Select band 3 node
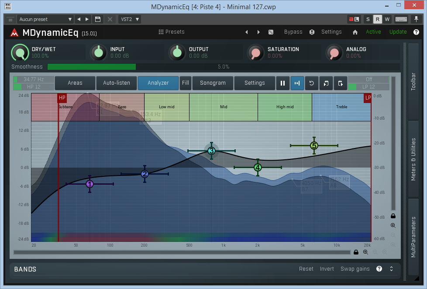427x289 pixels. coord(211,151)
